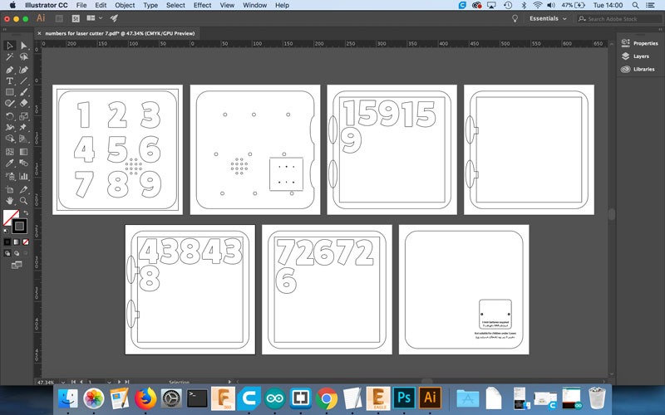Pick the Eyedropper tool
The image size is (665, 415).
[10, 163]
